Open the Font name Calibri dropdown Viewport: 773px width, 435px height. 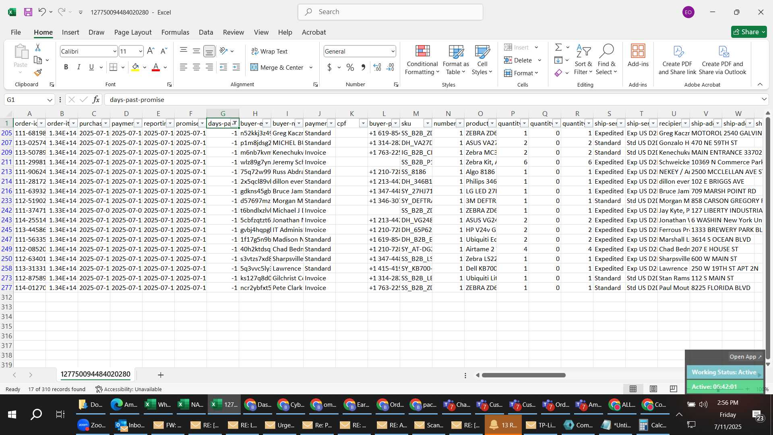point(115,52)
